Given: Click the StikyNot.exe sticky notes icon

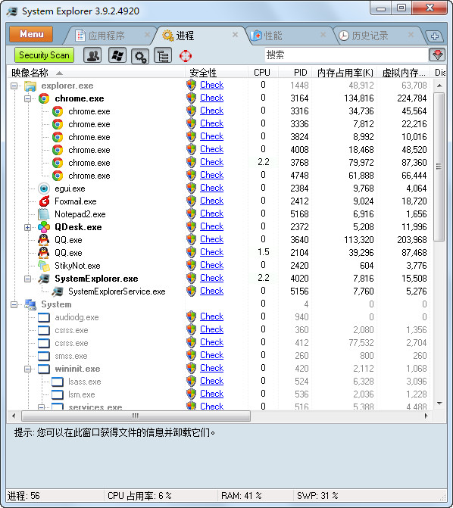Looking at the screenshot, I should (x=44, y=266).
